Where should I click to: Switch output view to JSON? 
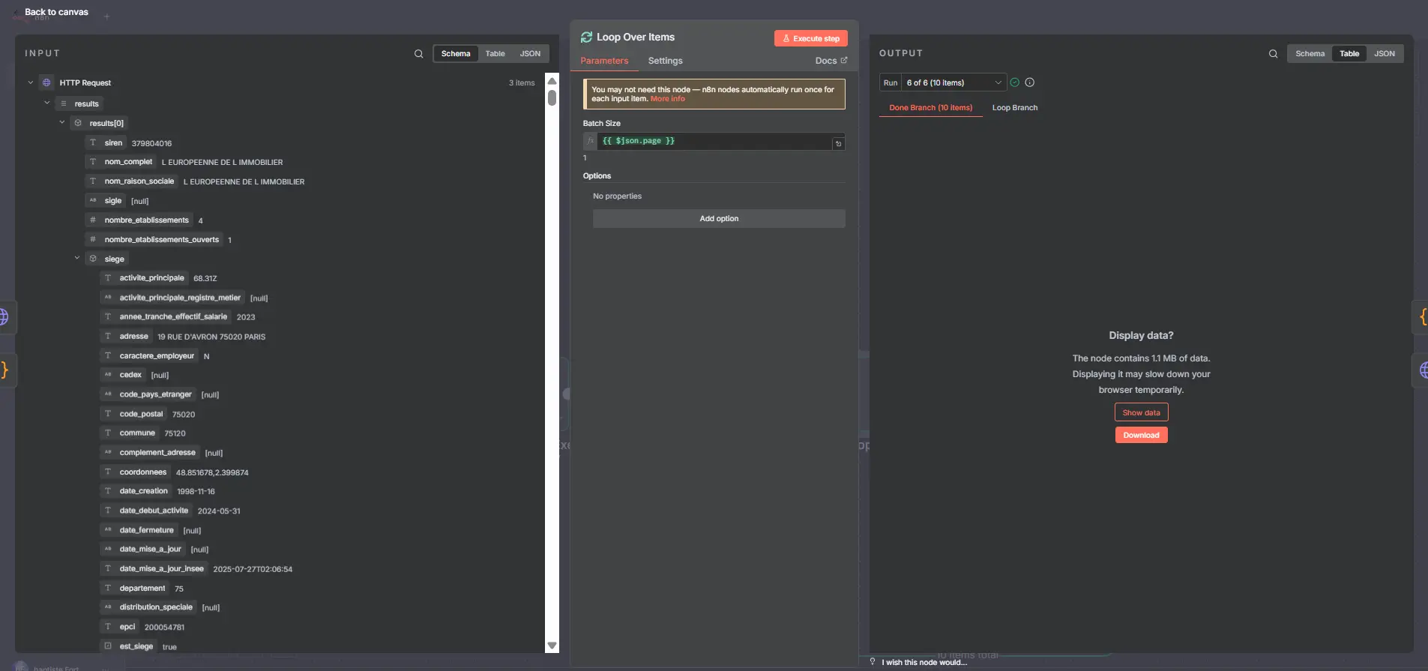(1384, 54)
